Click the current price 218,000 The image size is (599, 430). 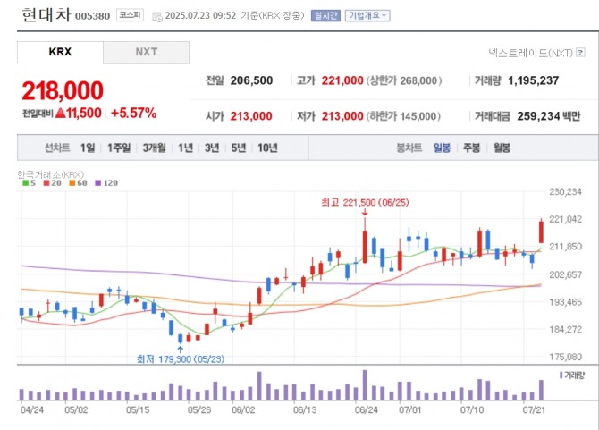63,91
